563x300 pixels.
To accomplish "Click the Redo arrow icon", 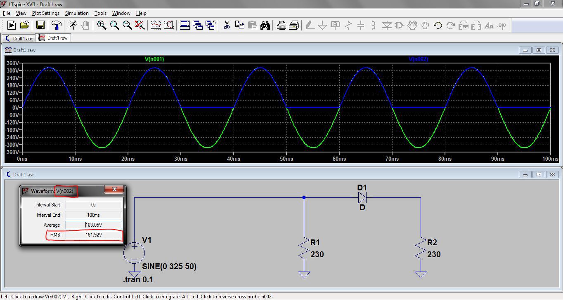I will pyautogui.click(x=450, y=26).
